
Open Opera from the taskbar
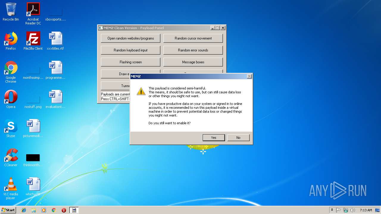click(x=64, y=210)
